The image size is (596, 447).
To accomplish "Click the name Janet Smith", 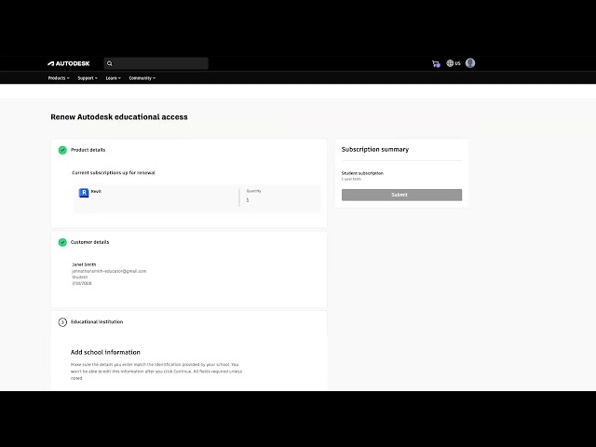I will [x=84, y=264].
